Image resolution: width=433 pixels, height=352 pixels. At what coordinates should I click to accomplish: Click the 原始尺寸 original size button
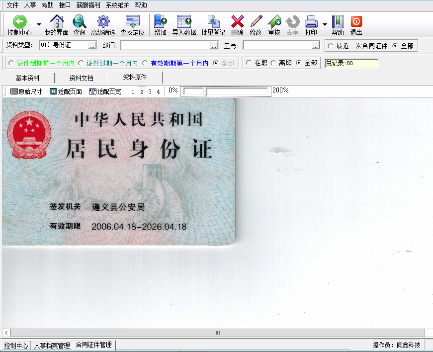click(x=26, y=91)
